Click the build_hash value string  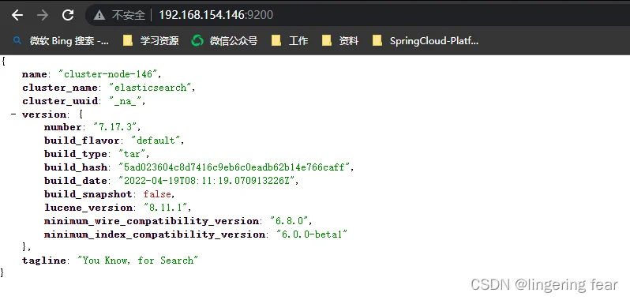(234, 167)
